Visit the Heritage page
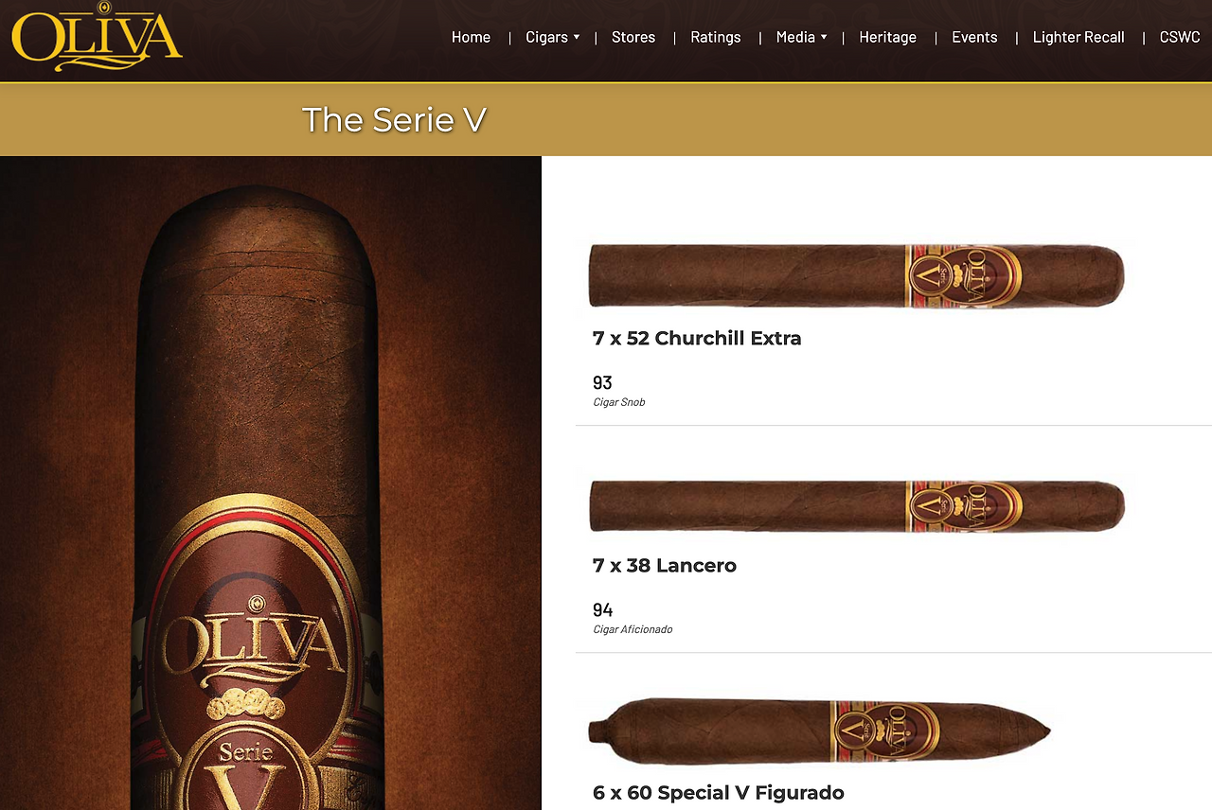This screenshot has height=810, width=1212. point(888,37)
